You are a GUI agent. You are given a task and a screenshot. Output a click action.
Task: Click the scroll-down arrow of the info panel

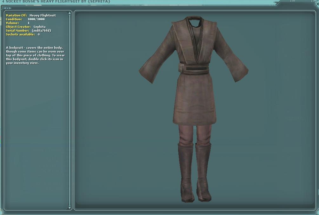click(70, 208)
